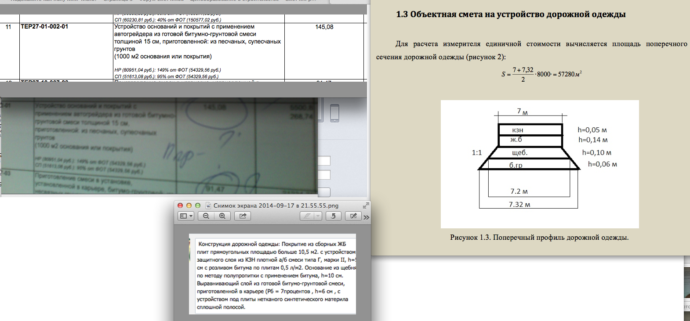The height and width of the screenshot is (321, 690).
Task: Click row number 11 in the estimate table
Action: [8, 27]
